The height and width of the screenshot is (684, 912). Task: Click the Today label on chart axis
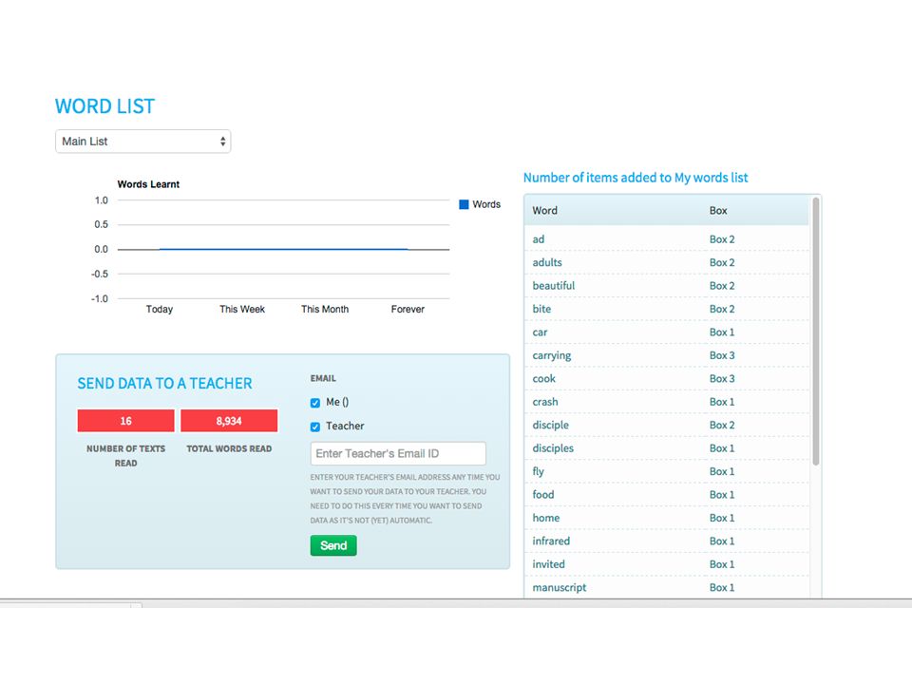pos(160,309)
